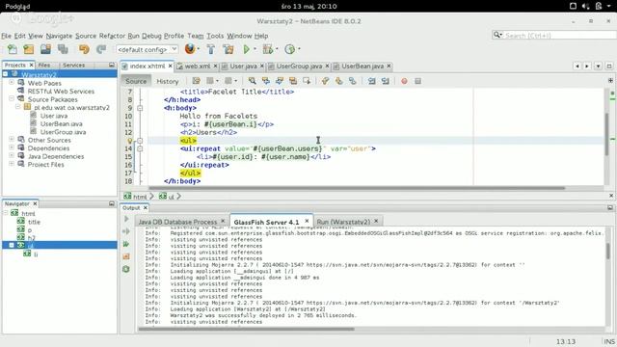
Task: Click the green rerun arrow in Output panel
Action: (x=126, y=244)
